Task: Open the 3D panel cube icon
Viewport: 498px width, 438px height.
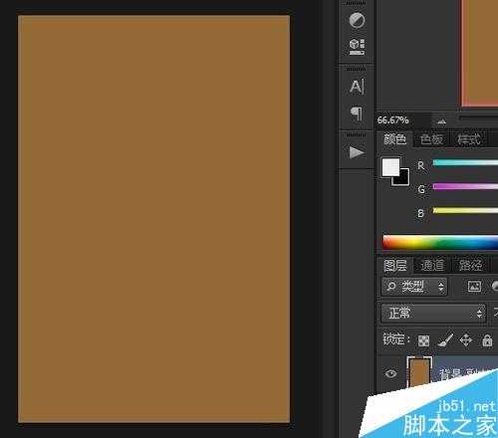Action: point(357,47)
